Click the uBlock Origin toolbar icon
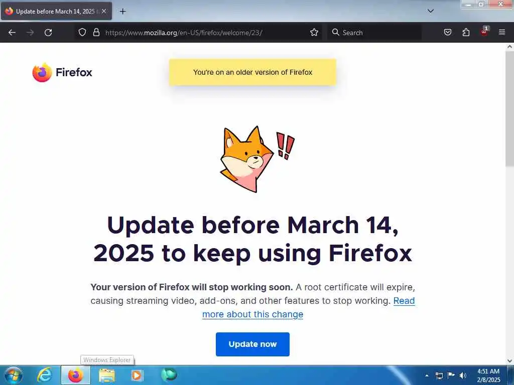This screenshot has width=514, height=385. [x=484, y=32]
